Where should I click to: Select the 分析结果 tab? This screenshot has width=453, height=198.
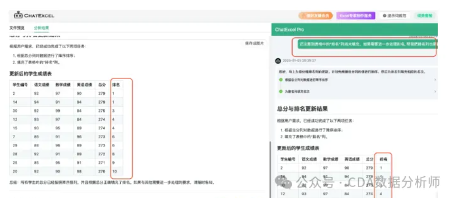41,28
